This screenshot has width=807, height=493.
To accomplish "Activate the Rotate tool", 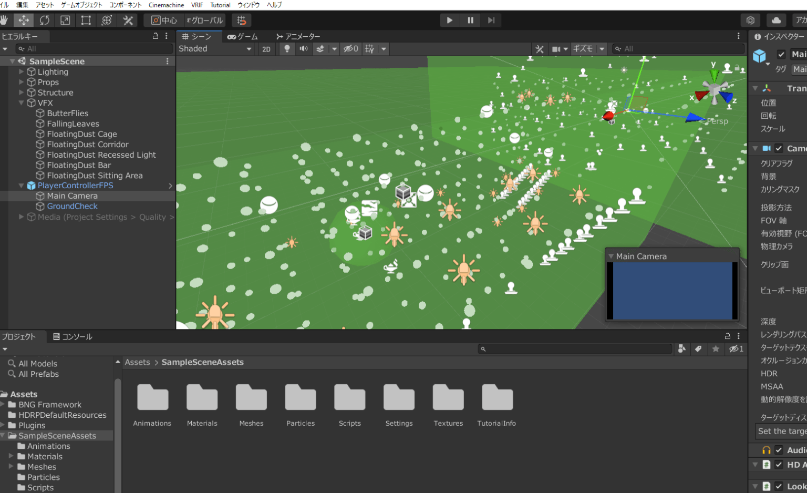I will (45, 20).
